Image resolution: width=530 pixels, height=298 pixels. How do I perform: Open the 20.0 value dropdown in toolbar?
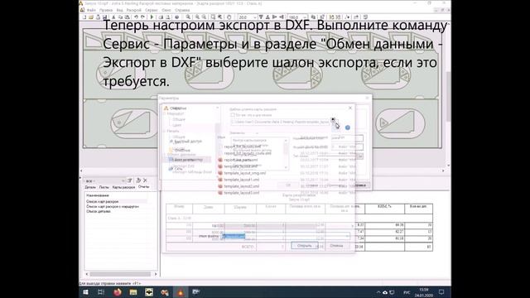pos(255,17)
